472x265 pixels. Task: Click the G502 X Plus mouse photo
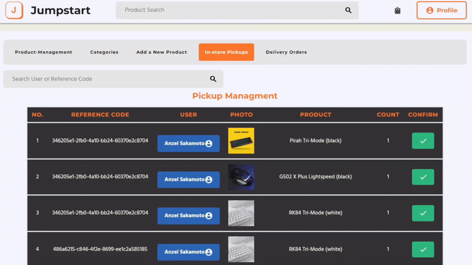[x=241, y=177]
